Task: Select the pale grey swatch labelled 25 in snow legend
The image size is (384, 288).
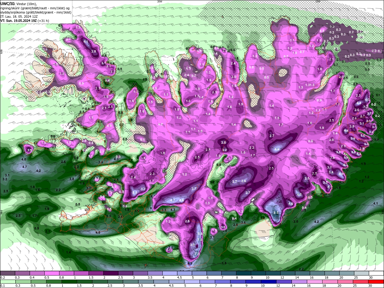Action: pyautogui.click(x=362, y=273)
